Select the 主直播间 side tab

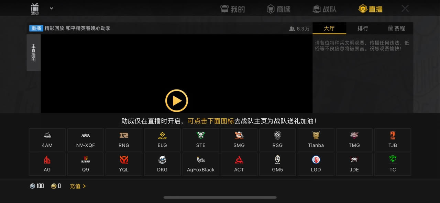tap(33, 53)
